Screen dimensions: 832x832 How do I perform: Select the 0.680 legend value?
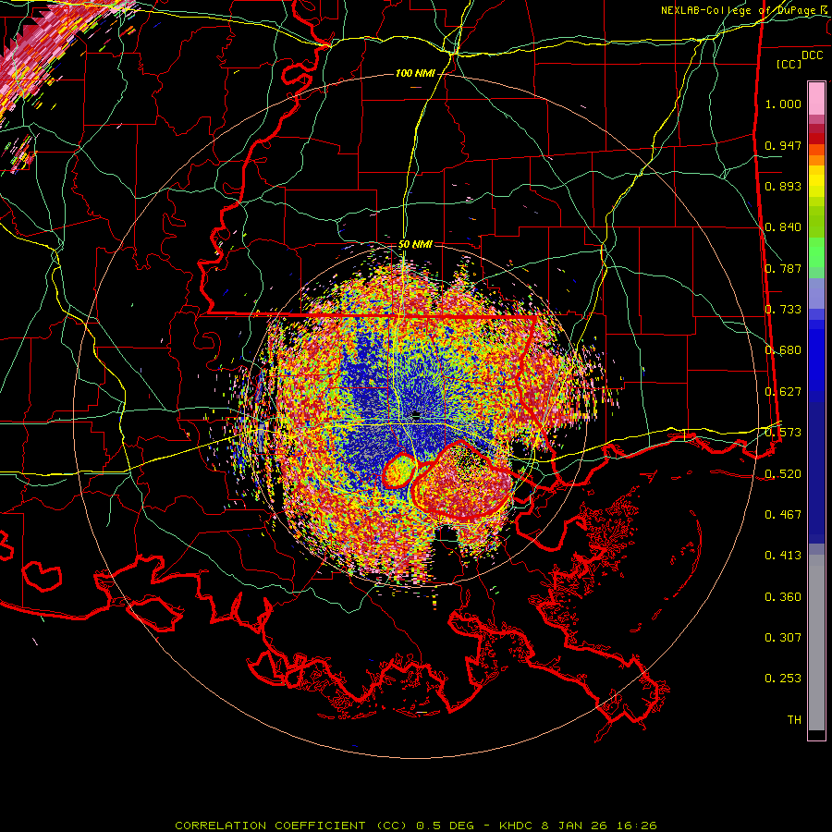tap(783, 350)
